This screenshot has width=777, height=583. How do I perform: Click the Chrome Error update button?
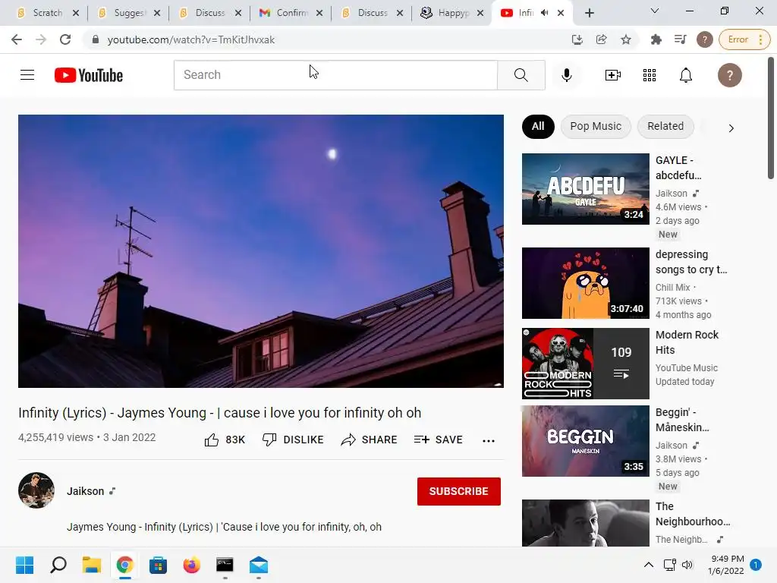click(x=744, y=39)
